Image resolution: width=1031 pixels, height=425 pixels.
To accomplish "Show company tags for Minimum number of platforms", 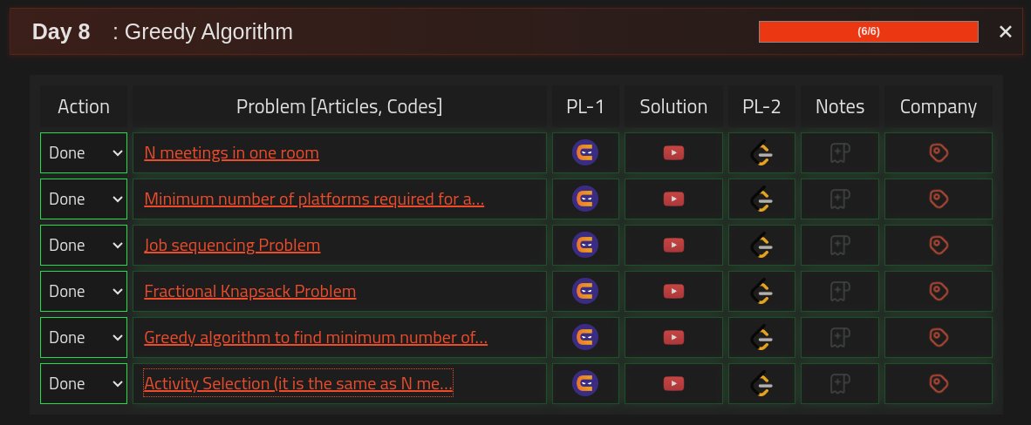I will [939, 199].
